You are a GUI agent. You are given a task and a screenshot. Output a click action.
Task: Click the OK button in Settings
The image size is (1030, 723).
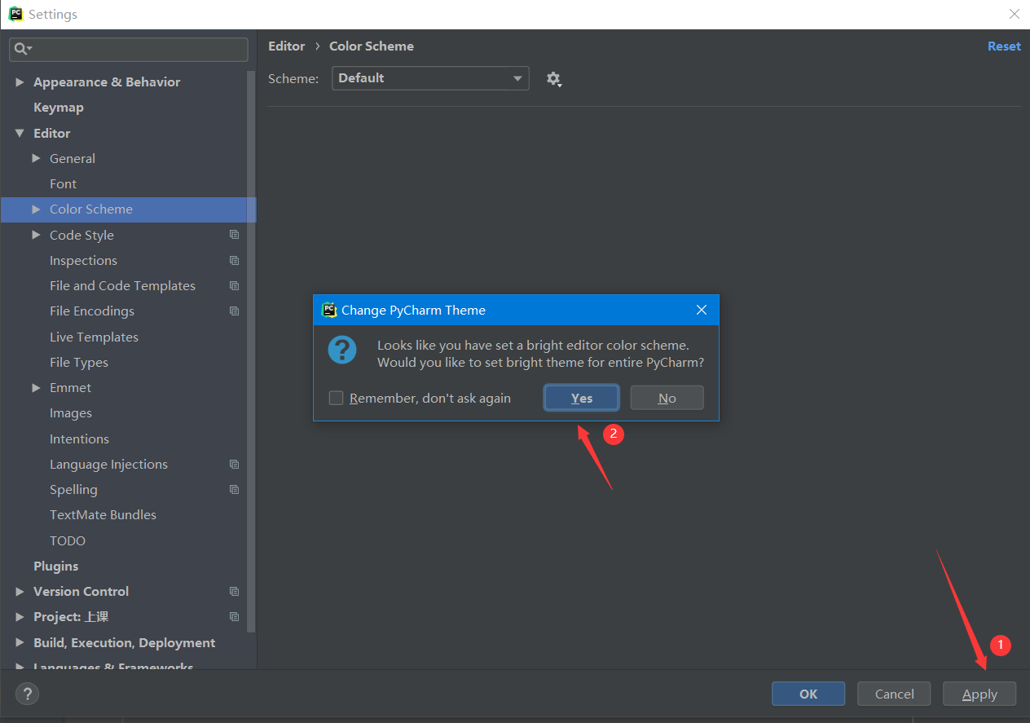[808, 694]
